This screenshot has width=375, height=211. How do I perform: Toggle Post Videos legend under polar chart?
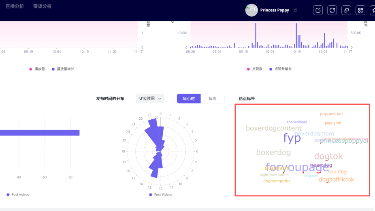(160, 195)
